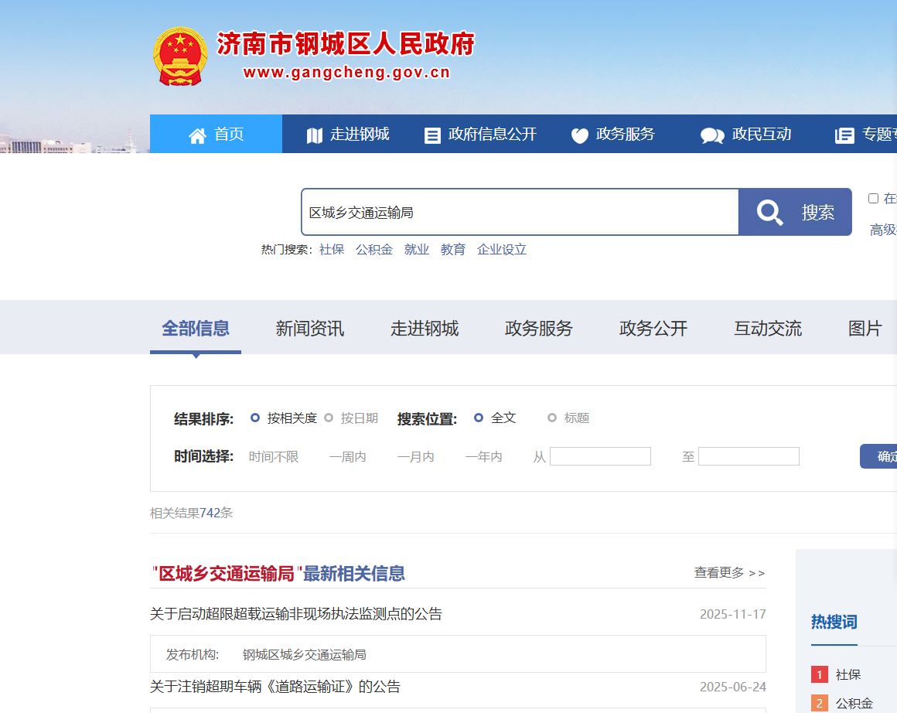Click the magnifying glass search icon

pyautogui.click(x=769, y=212)
